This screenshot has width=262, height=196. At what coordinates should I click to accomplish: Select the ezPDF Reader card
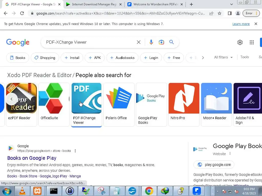tap(21, 104)
